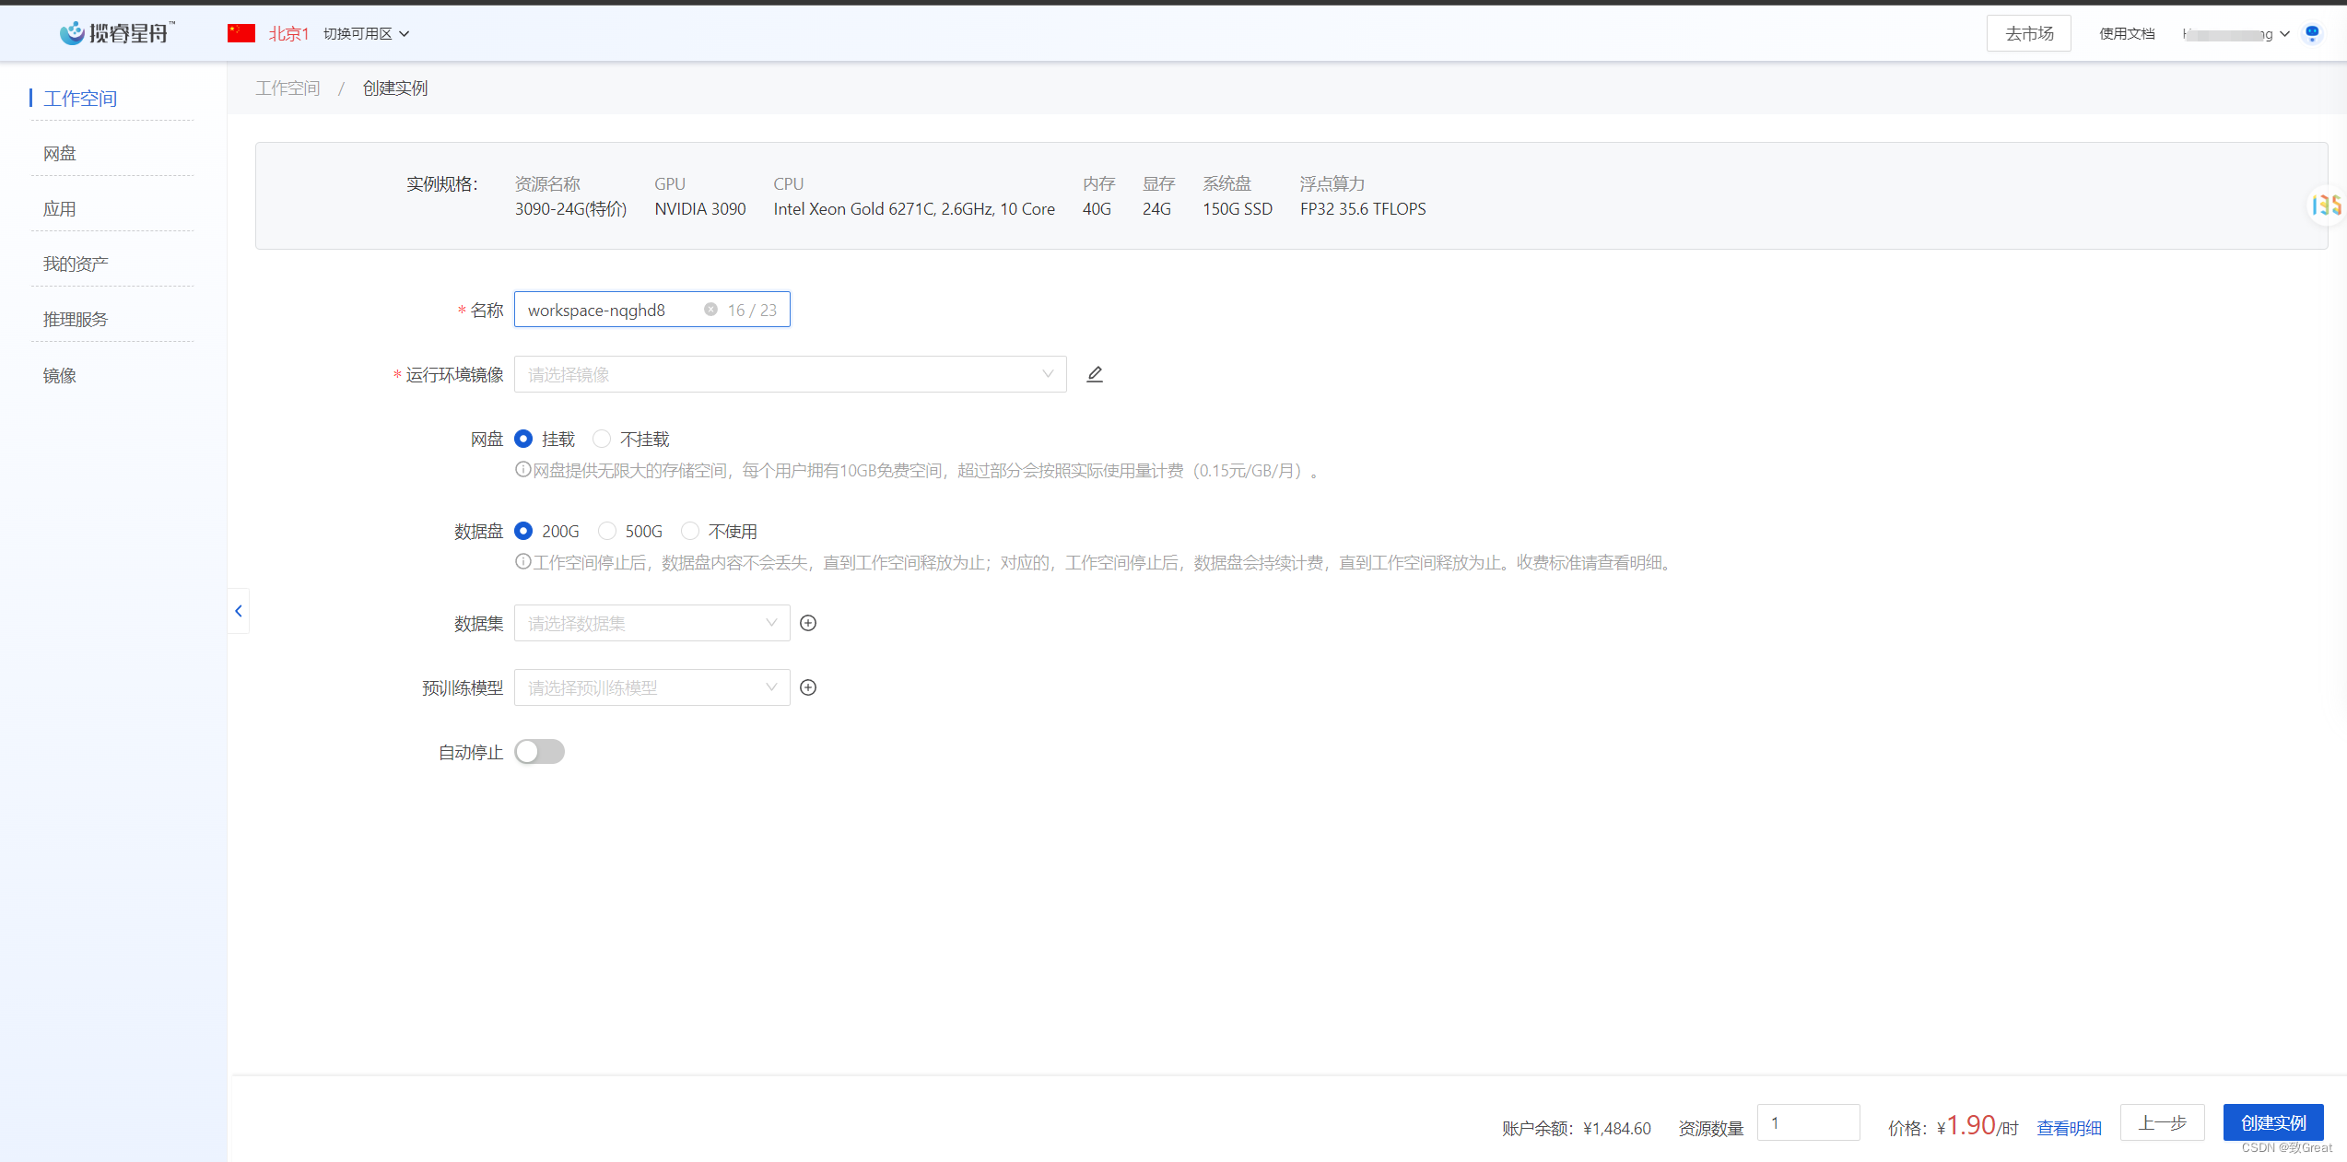Select 不使用 for the data disk
Viewport: 2347px width, 1162px height.
(x=690, y=531)
